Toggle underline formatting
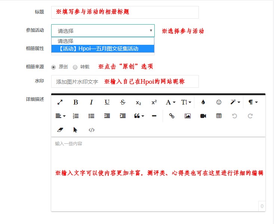274x224 pixels. pyautogui.click(x=107, y=102)
